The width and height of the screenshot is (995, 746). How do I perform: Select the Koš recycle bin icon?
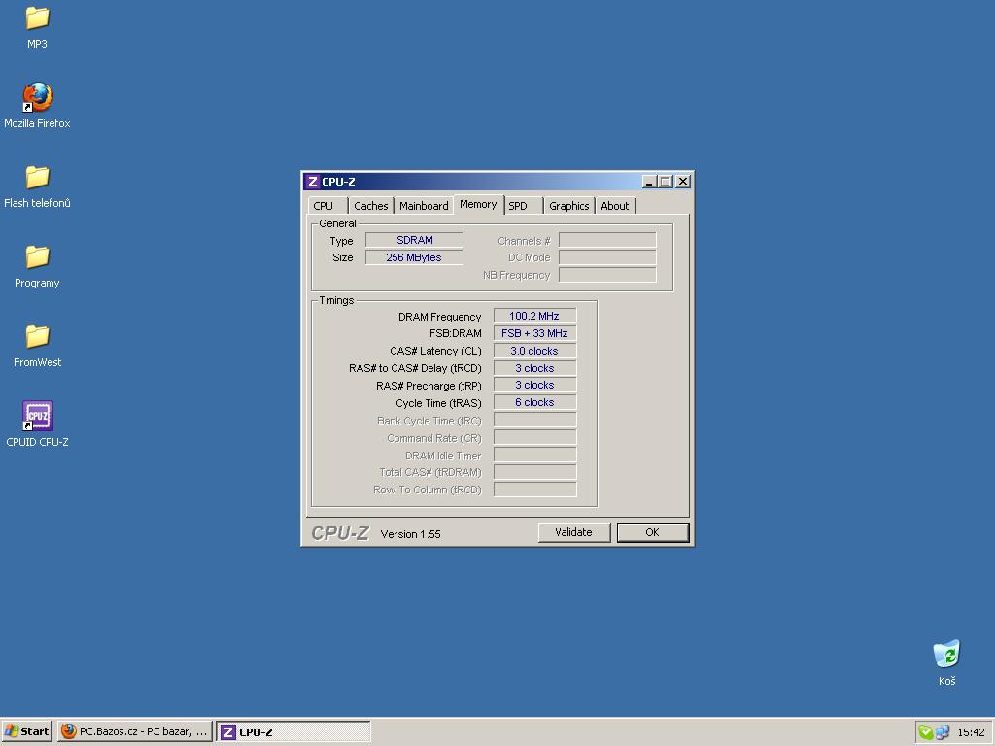point(946,654)
